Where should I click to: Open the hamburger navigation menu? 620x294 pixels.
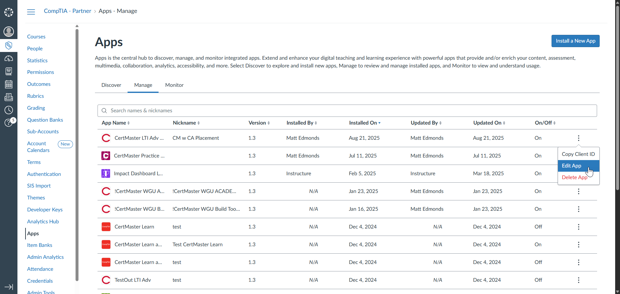click(x=31, y=12)
